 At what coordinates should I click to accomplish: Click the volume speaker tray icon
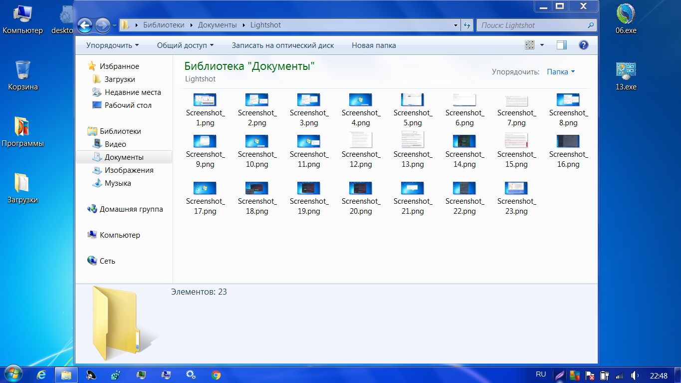pos(635,375)
